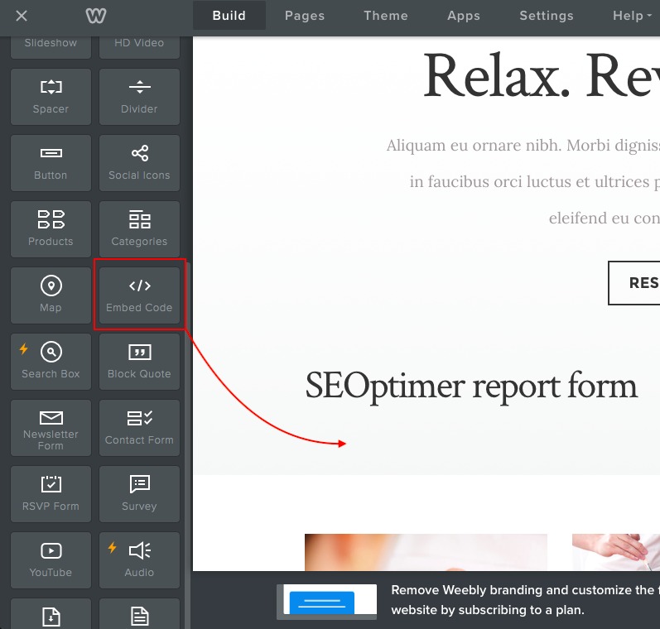The image size is (660, 629).
Task: Pick the Divider element
Action: click(x=139, y=97)
